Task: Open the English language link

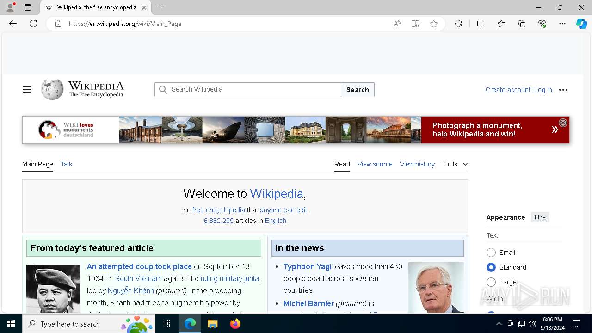Action: pyautogui.click(x=276, y=221)
